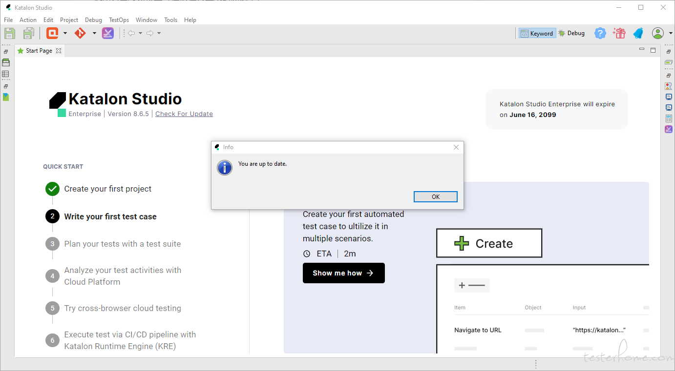Click the green plus Create graphic
Screen dimensions: 675x371
tap(489, 243)
